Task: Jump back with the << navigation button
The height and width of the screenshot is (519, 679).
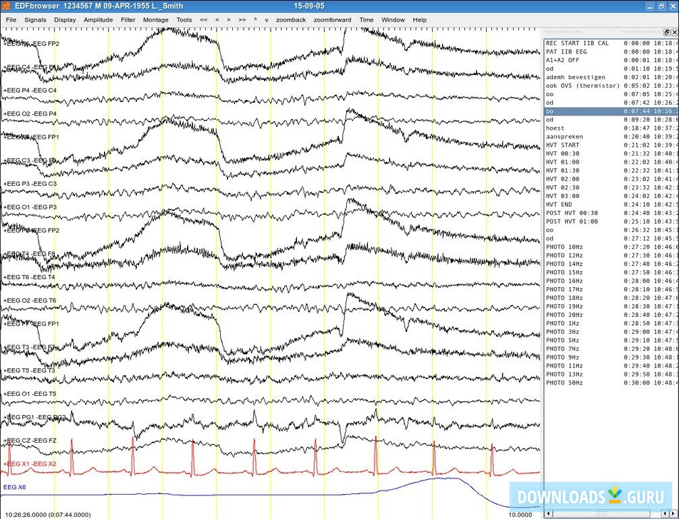Action: pos(204,20)
